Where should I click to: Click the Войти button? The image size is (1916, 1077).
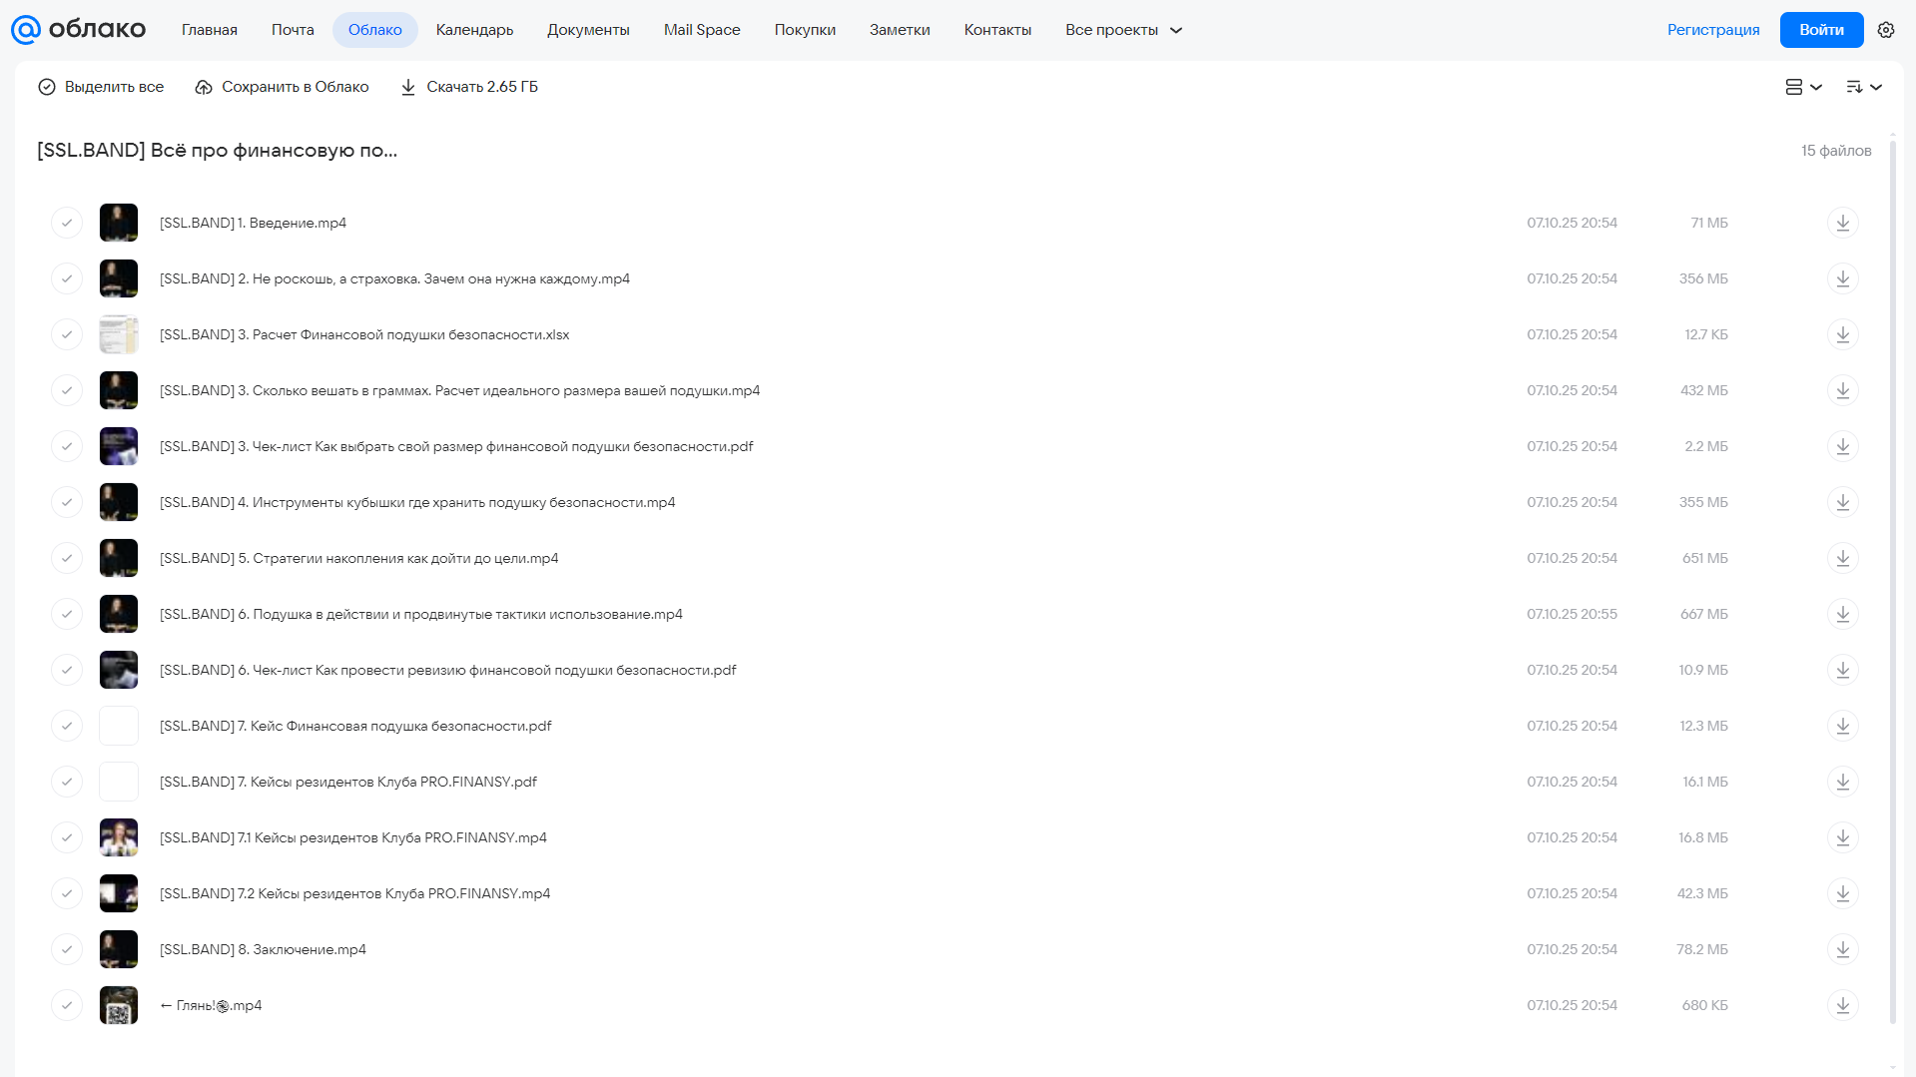tap(1821, 30)
